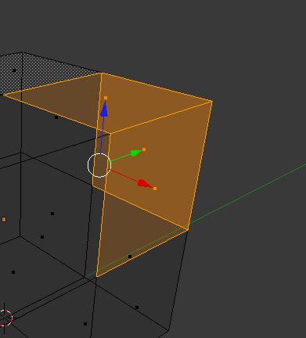Select the top-right corner vertex of the orange box

tap(212, 102)
